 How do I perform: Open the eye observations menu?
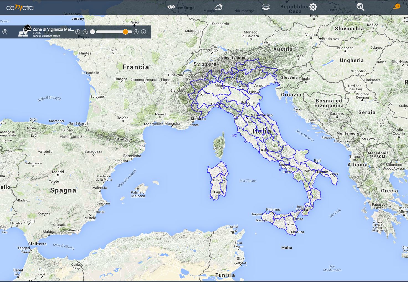(171, 7)
